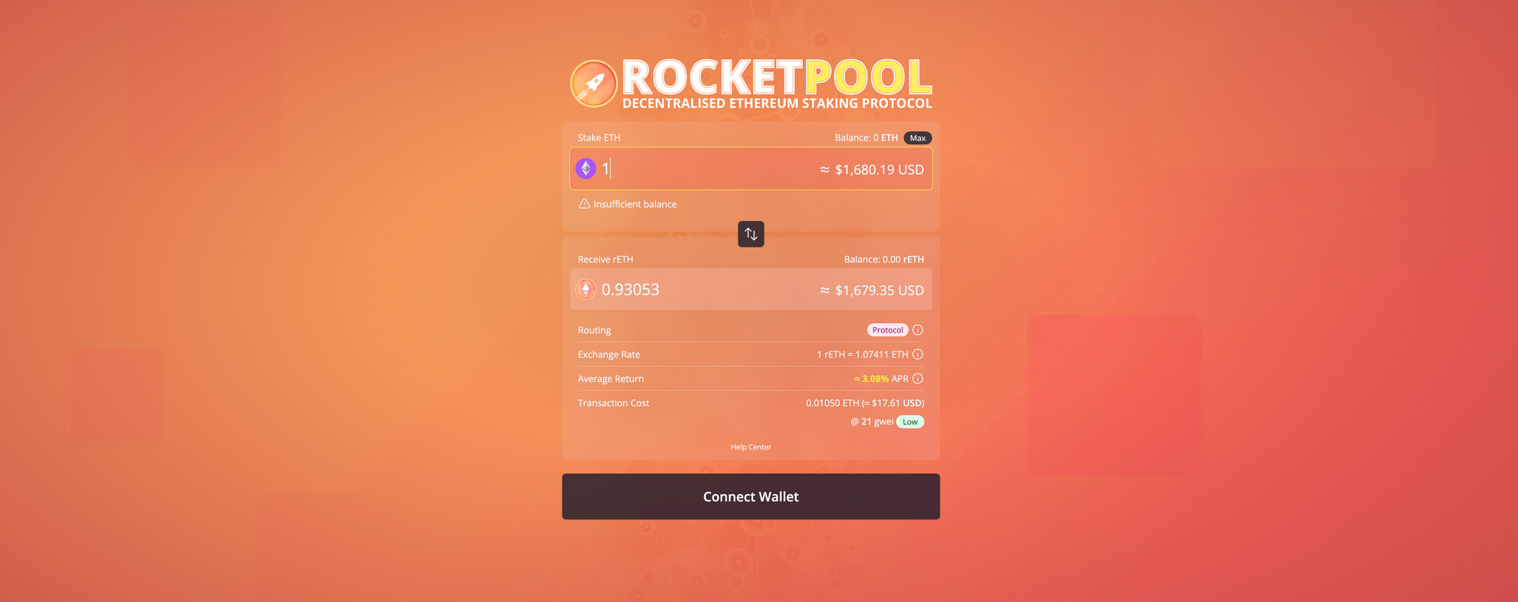Screen dimensions: 1518x602
Task: Click the Connect Wallet button
Action: [x=751, y=496]
